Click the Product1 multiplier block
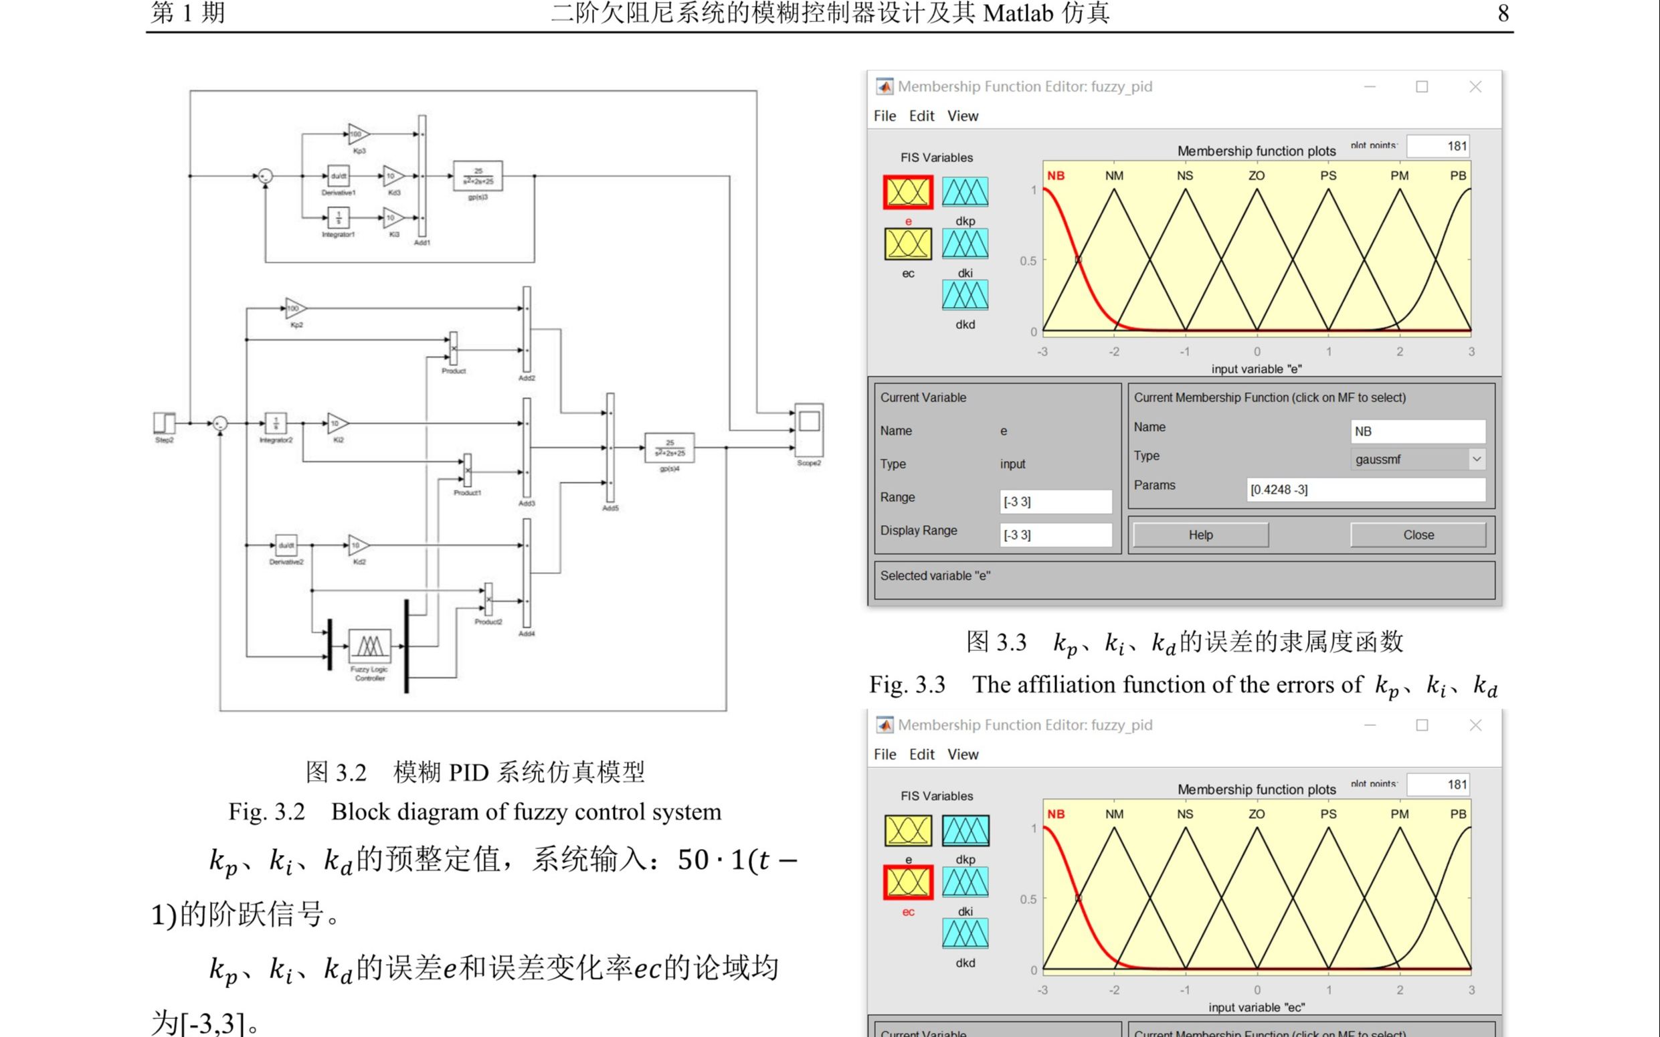Screen dimensions: 1660x1037 (467, 471)
